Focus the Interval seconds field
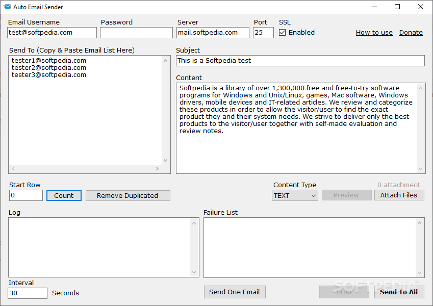 pos(28,293)
